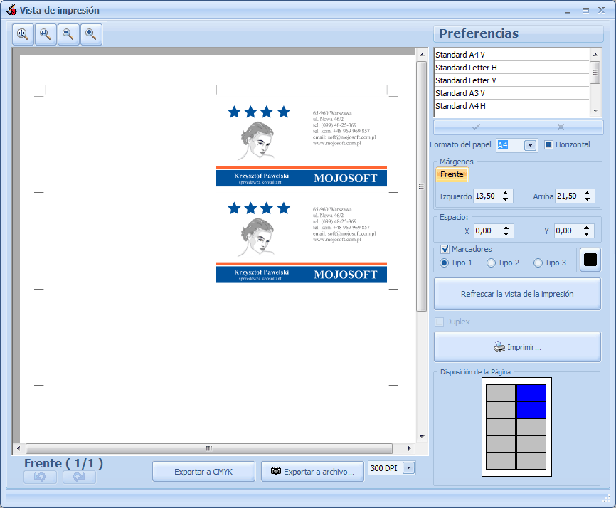Image resolution: width=616 pixels, height=508 pixels.
Task: Click the Preferencias panel header
Action: [x=518, y=33]
